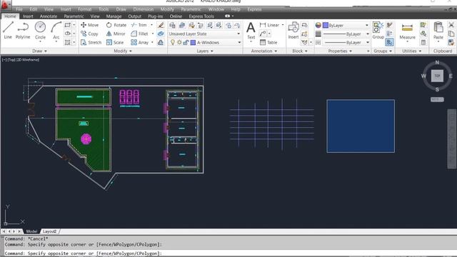
Task: Open the Unsaved Layer State dropdown
Action: (205, 34)
